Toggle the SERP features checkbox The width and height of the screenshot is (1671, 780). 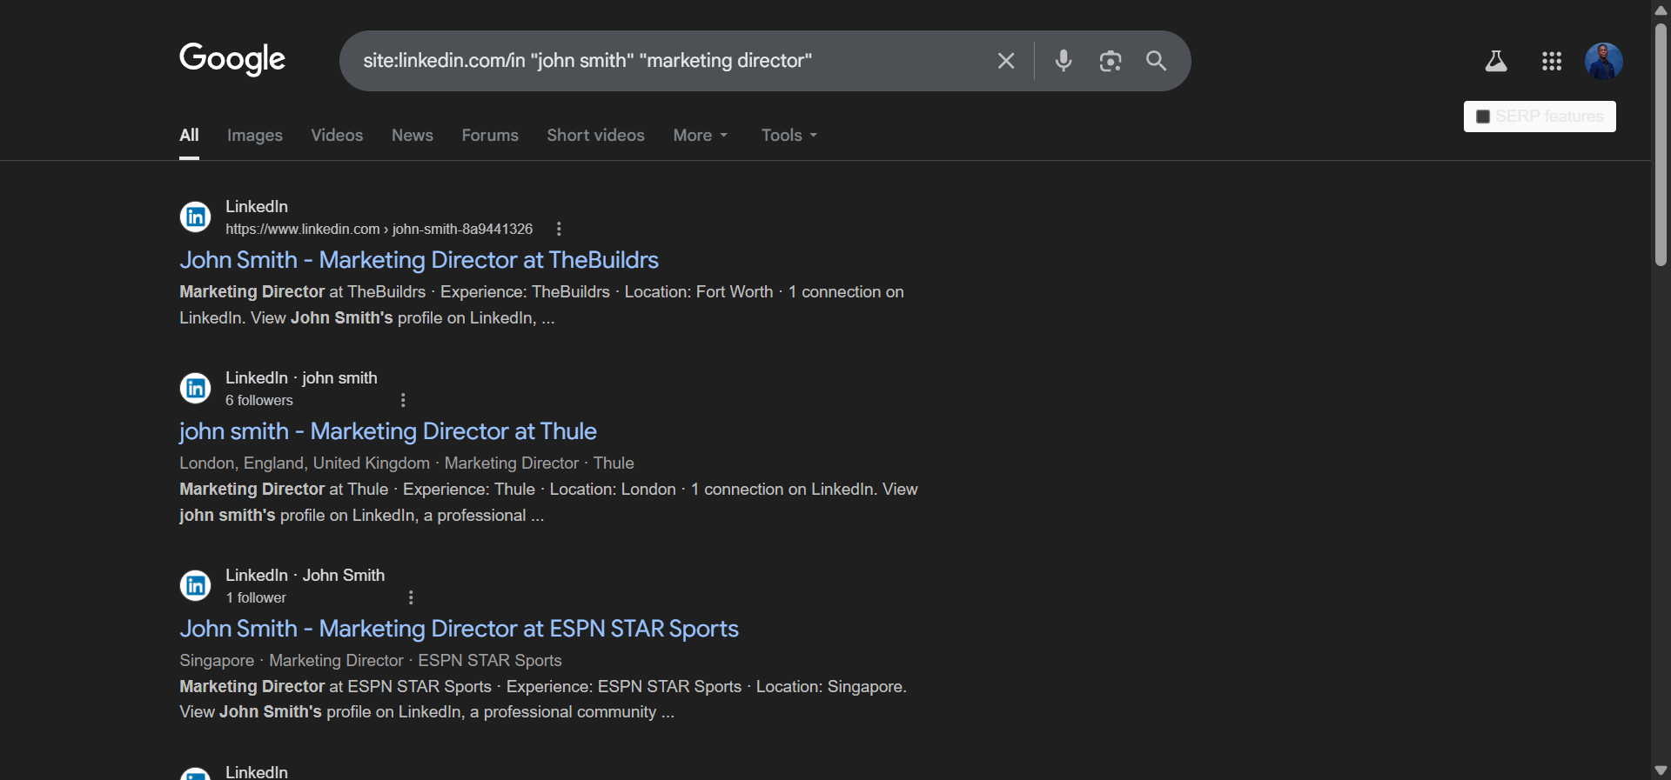[x=1483, y=117]
